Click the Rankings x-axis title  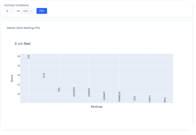point(97,107)
